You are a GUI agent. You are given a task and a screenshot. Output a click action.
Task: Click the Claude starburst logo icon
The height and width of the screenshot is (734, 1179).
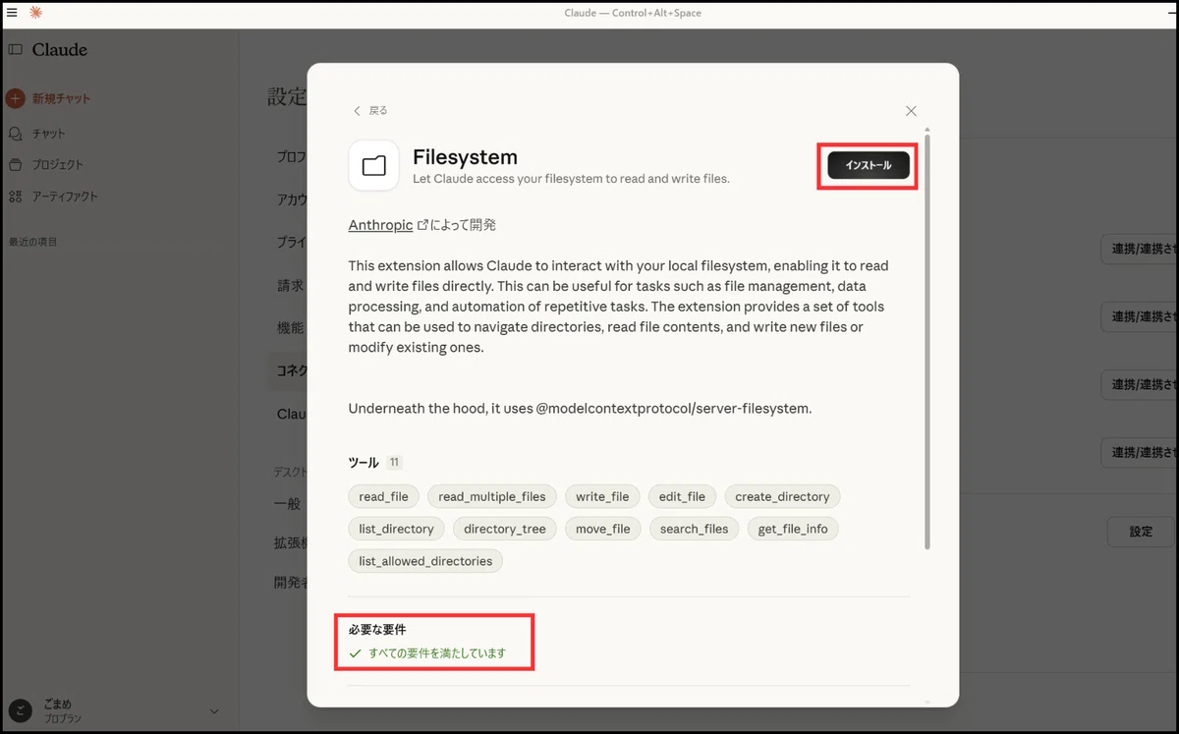click(36, 13)
